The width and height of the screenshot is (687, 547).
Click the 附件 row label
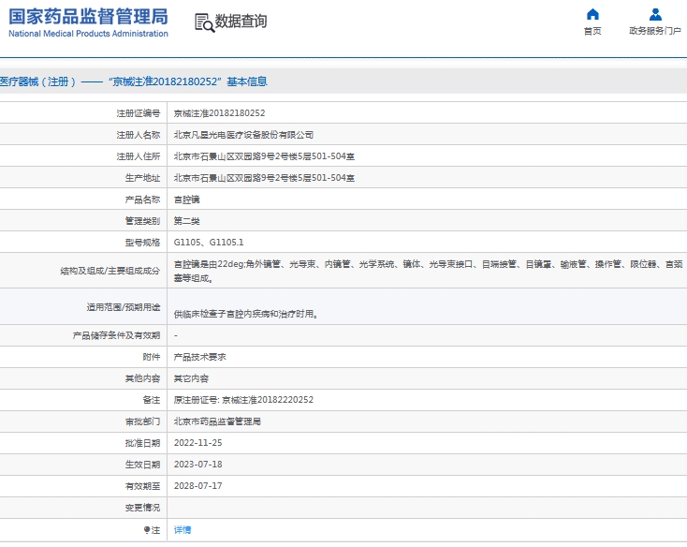click(x=152, y=357)
